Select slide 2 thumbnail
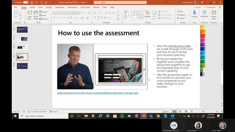The height and width of the screenshot is (132, 235). pyautogui.click(x=22, y=38)
